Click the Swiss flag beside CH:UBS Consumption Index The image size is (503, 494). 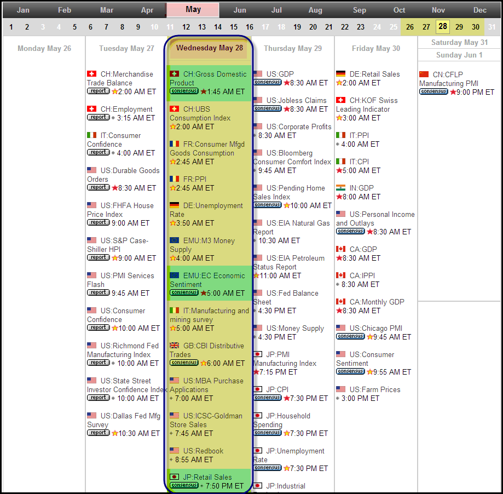click(174, 109)
